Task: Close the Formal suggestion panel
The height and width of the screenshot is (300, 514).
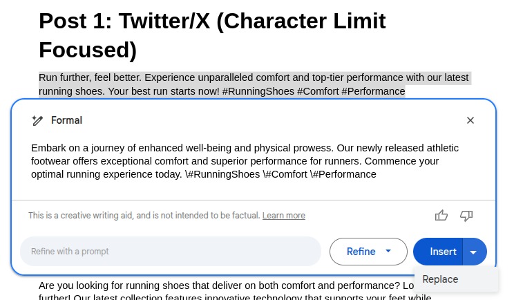Action: click(470, 120)
